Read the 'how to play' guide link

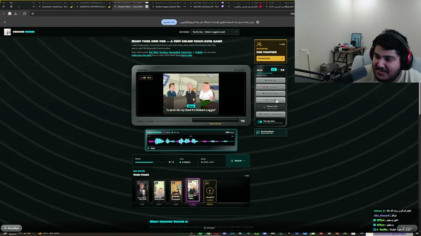(x=186, y=55)
